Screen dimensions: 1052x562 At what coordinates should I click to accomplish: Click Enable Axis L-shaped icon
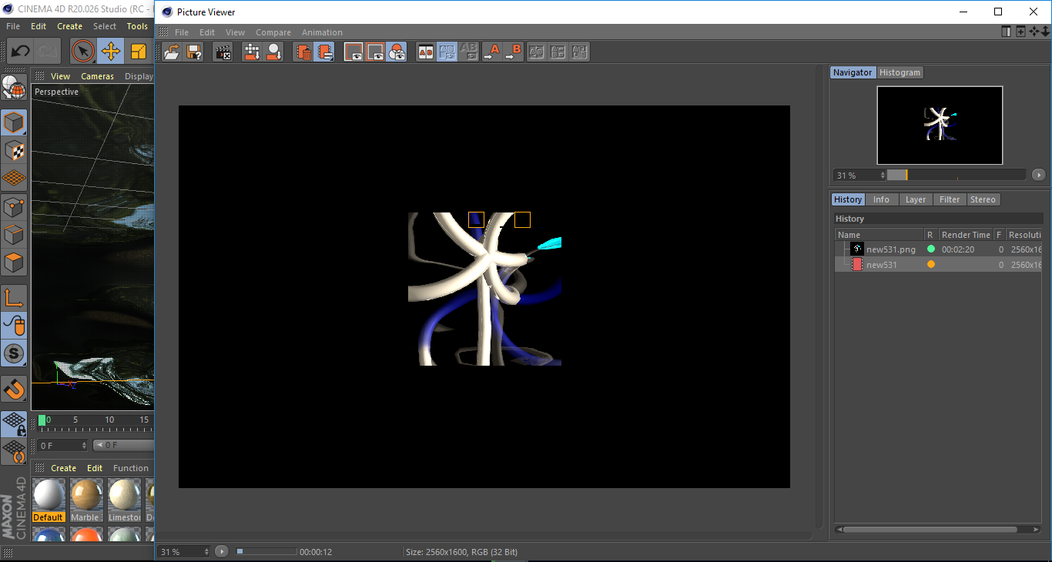pos(14,298)
